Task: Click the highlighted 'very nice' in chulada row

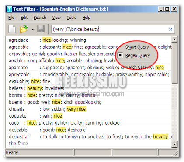Action: point(76,109)
